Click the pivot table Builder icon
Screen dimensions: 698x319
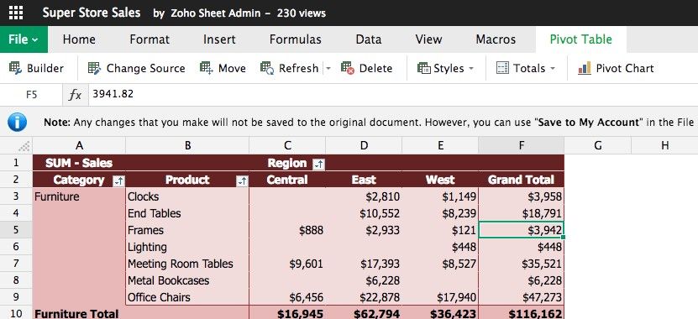point(15,68)
